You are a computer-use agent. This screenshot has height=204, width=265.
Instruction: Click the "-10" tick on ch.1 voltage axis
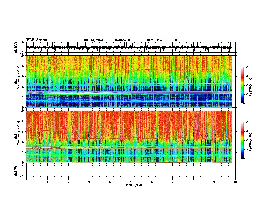coord(21,53)
